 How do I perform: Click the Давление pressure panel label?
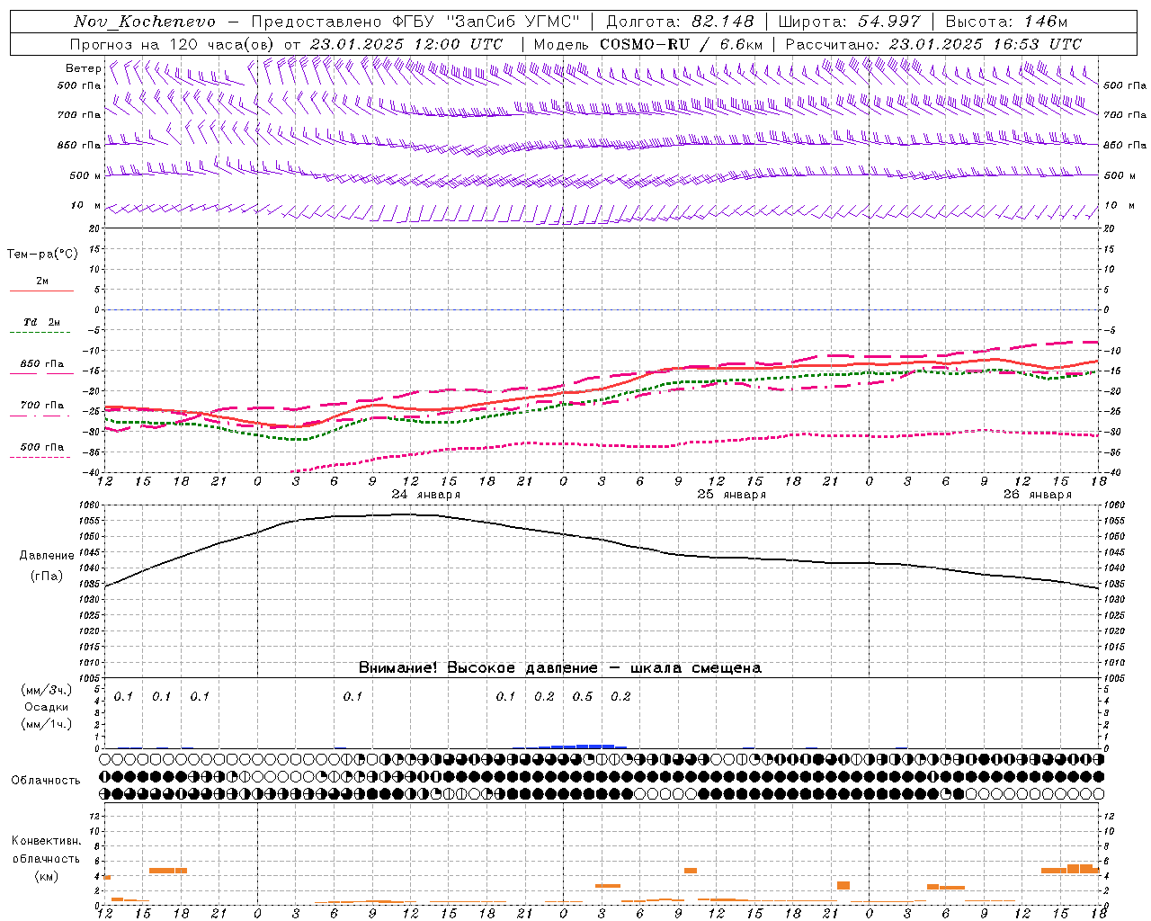47,556
